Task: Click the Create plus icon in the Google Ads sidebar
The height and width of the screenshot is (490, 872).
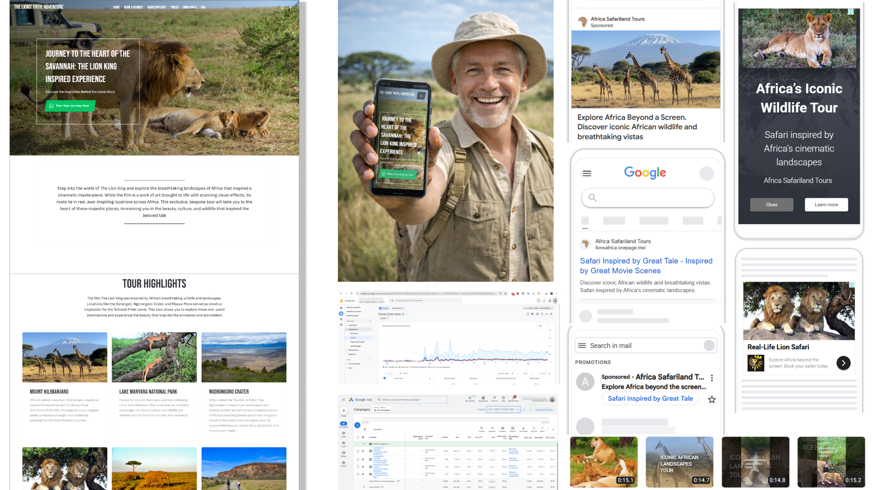Action: click(x=343, y=411)
